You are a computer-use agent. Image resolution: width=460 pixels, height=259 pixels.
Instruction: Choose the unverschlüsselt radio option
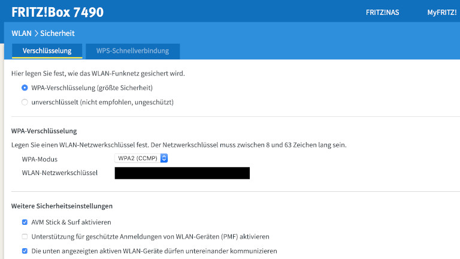25,102
